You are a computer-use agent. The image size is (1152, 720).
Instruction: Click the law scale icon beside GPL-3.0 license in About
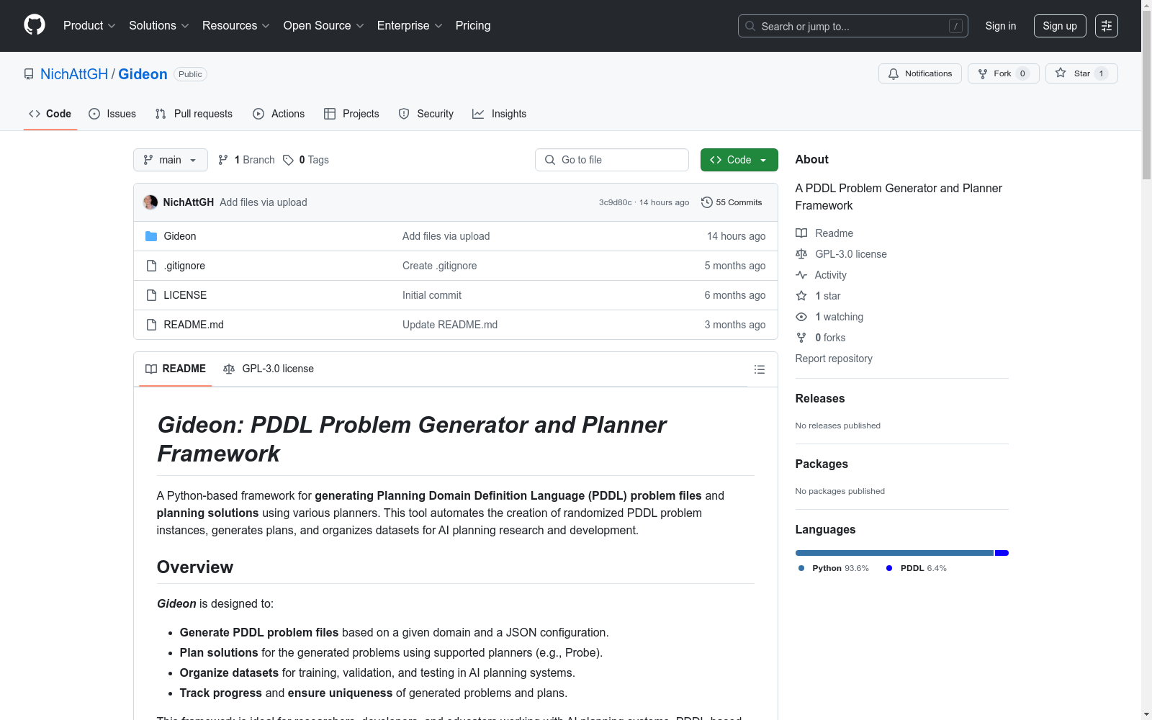coord(801,254)
